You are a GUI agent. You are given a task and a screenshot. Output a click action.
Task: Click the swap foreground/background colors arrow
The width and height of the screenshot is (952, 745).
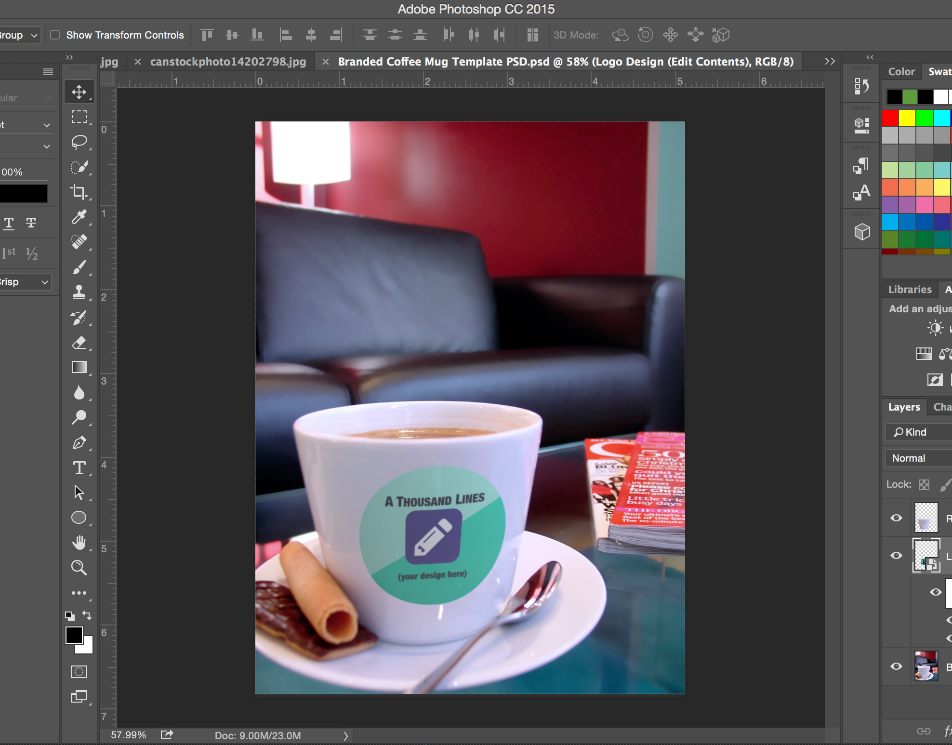pyautogui.click(x=87, y=615)
